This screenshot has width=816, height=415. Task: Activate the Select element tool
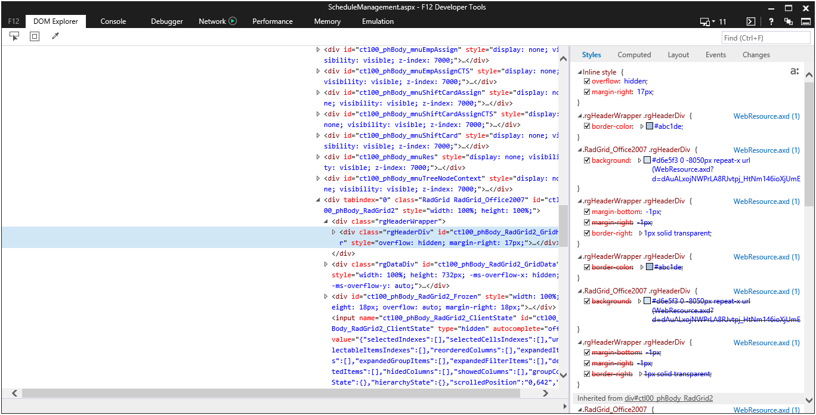pyautogui.click(x=14, y=36)
